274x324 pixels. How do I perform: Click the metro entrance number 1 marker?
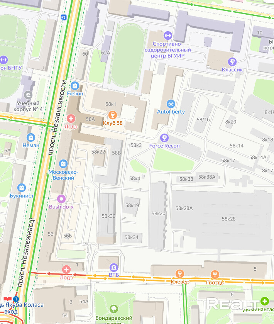coord(16,299)
